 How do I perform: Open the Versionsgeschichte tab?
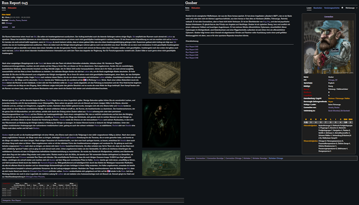tap(332, 8)
